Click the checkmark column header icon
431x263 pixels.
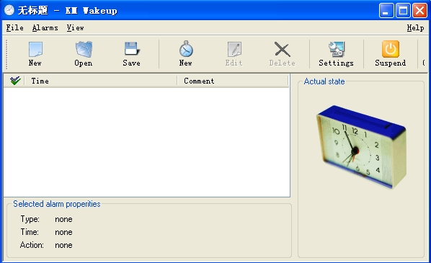pyautogui.click(x=15, y=81)
